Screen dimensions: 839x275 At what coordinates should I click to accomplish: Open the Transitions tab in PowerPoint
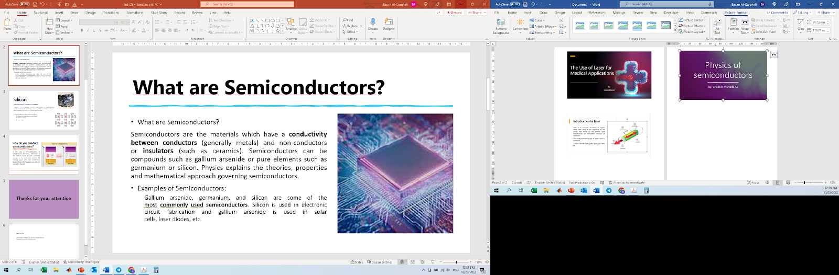click(111, 13)
